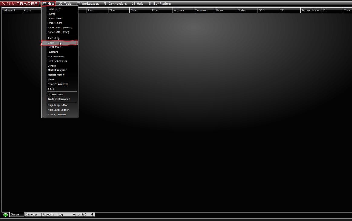Sort by Action column header
This screenshot has height=221, width=352.
pos(32,10)
